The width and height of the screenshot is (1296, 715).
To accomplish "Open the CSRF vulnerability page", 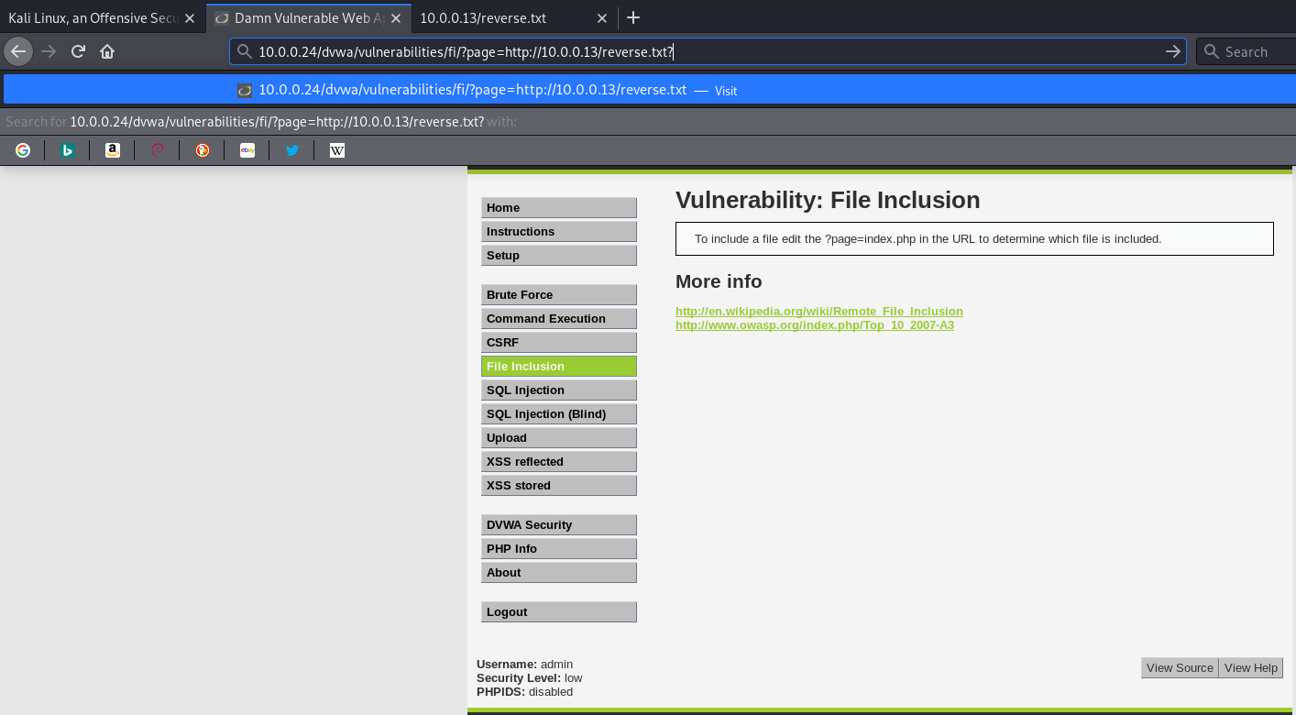I will pyautogui.click(x=559, y=343).
